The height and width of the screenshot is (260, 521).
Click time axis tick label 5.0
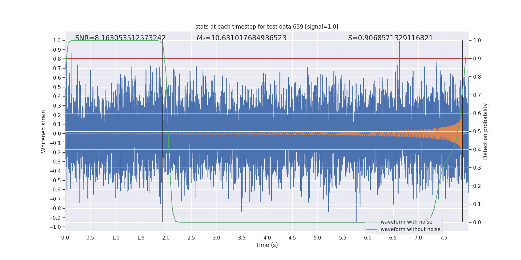pos(317,238)
